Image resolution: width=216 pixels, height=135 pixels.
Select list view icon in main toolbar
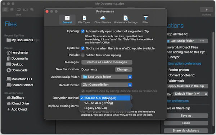tap(12, 9)
